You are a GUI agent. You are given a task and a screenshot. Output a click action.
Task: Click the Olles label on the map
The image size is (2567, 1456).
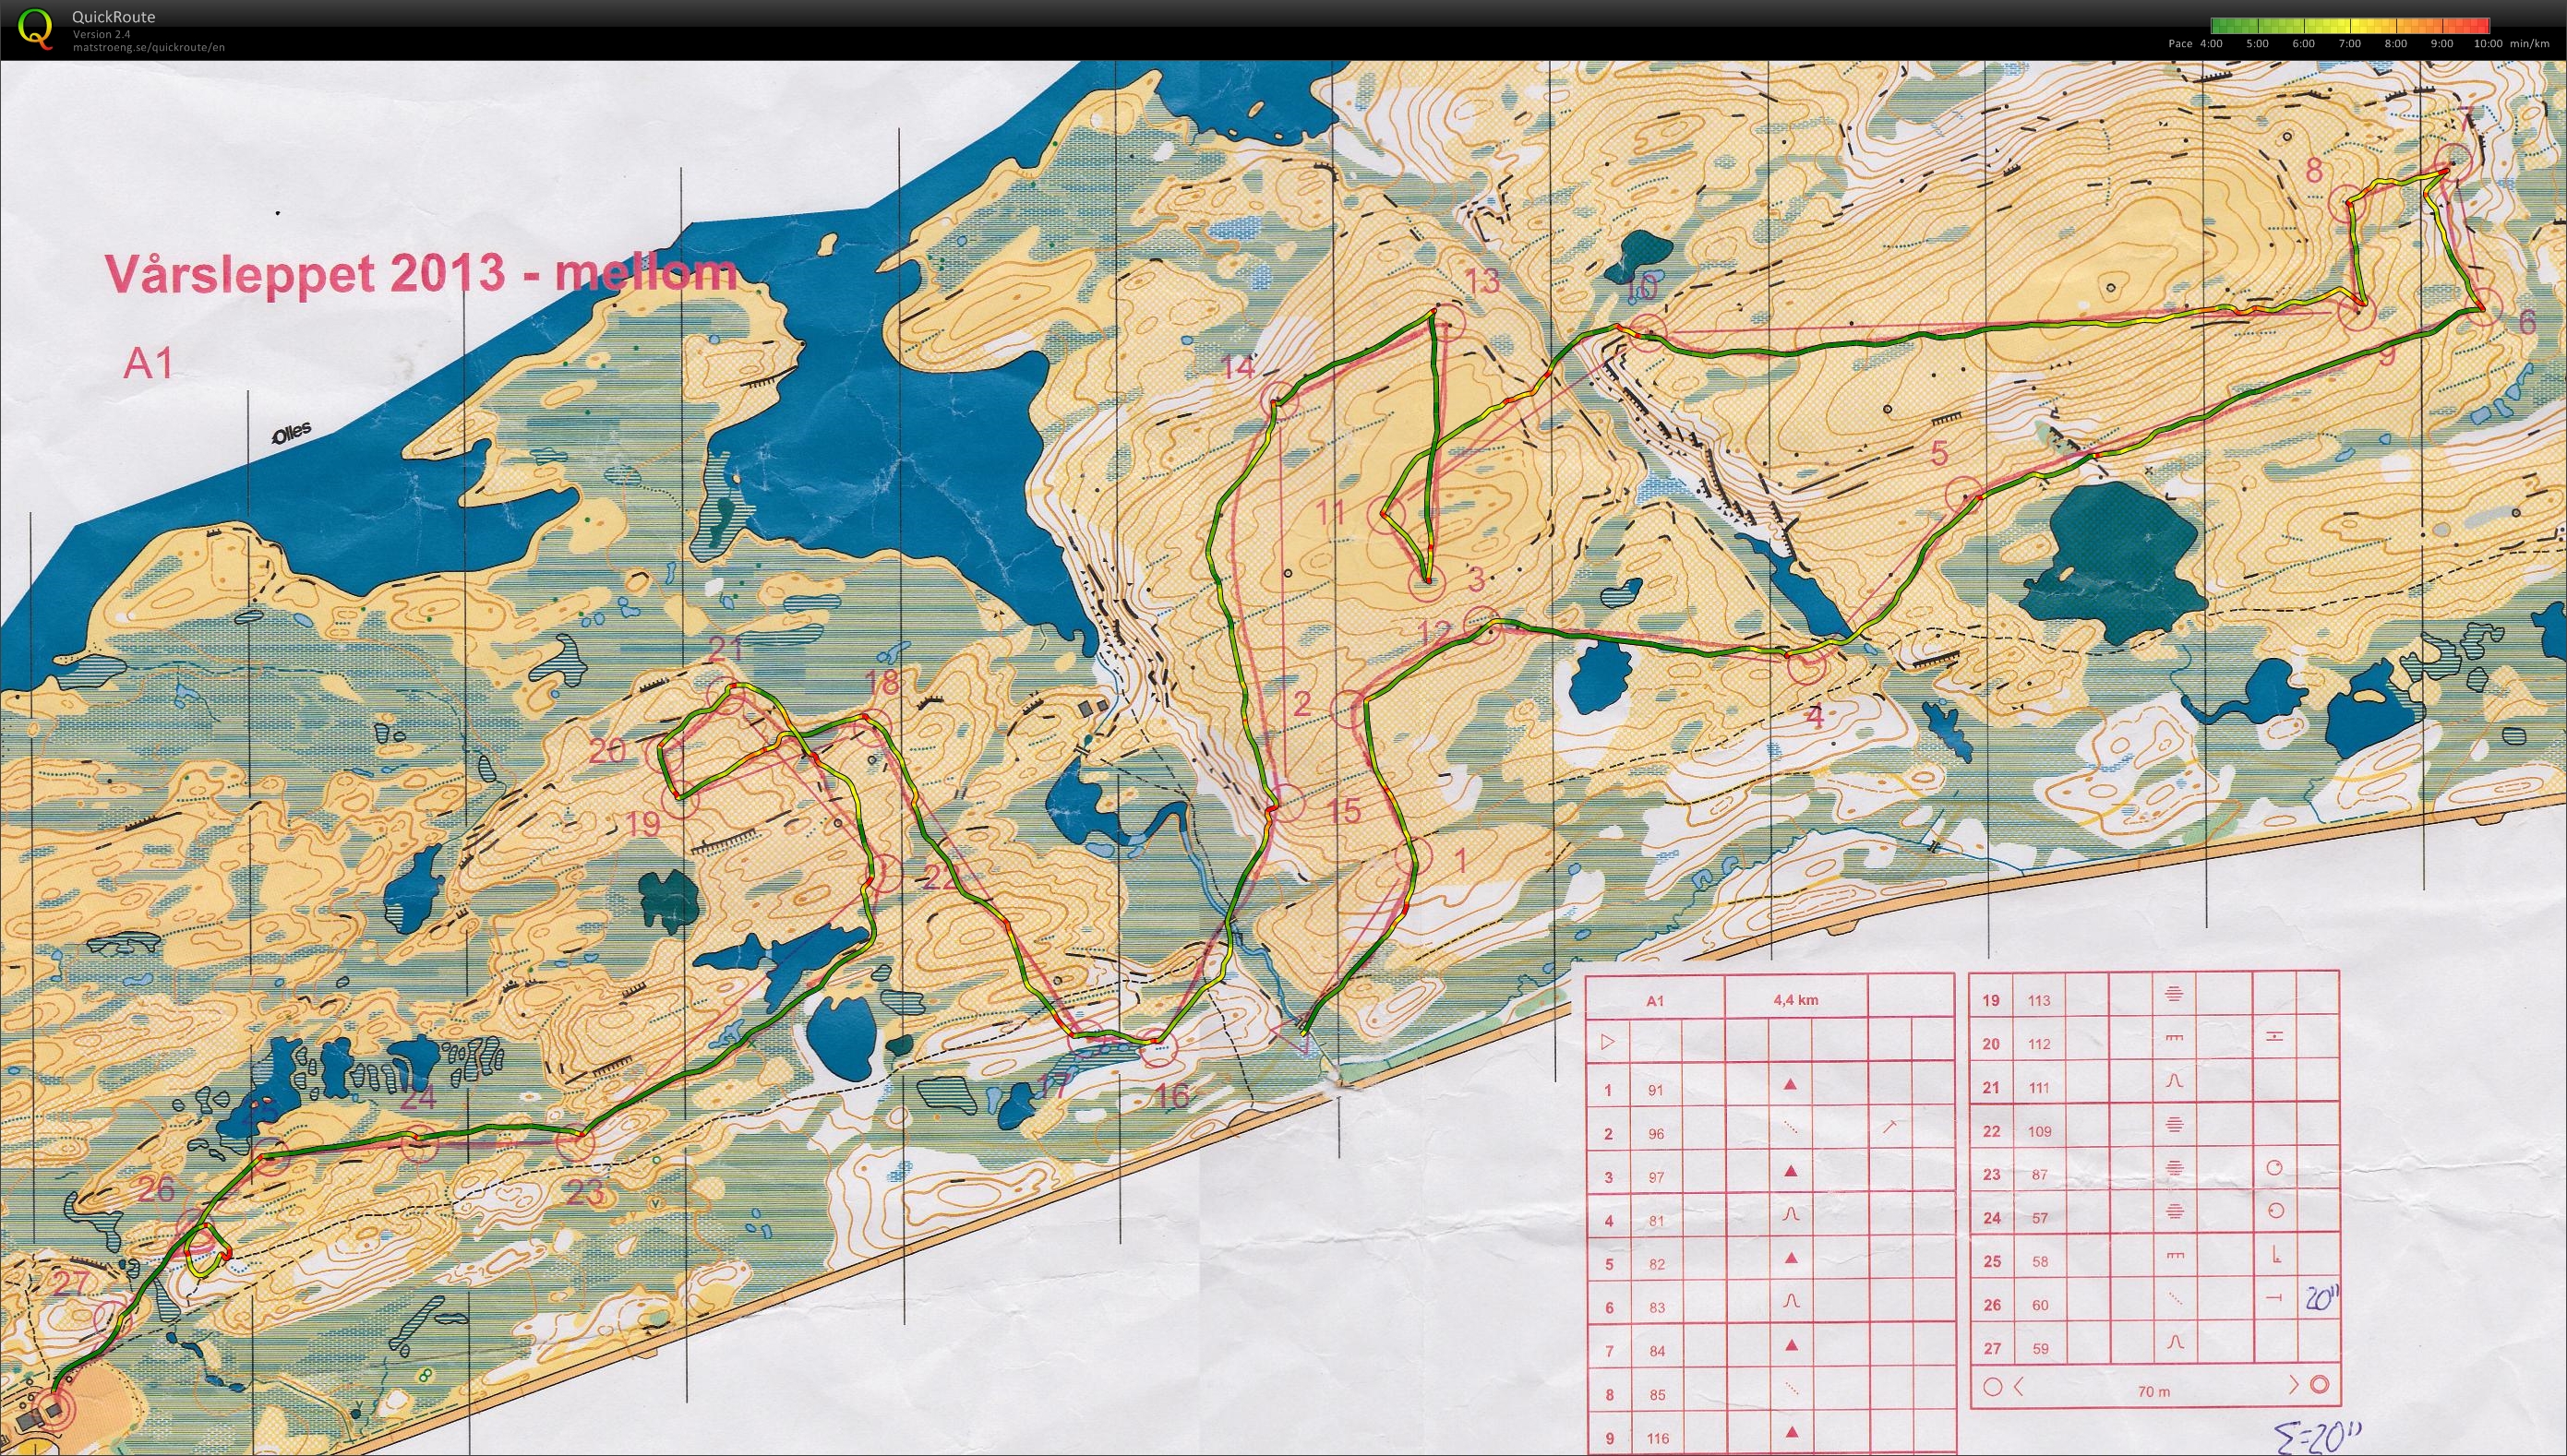(x=291, y=433)
